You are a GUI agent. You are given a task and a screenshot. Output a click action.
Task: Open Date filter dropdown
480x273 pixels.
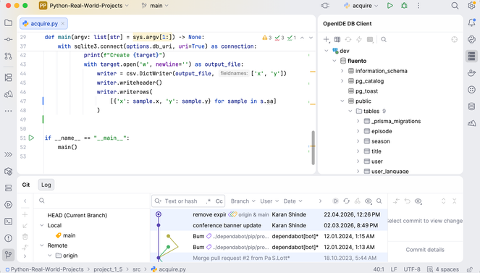[292, 201]
